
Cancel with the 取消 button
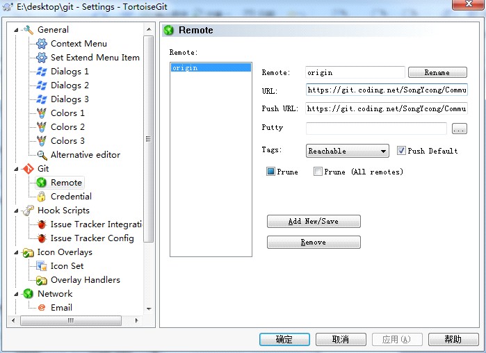click(341, 339)
